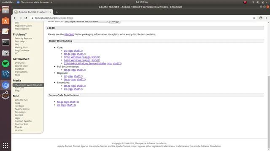The width and height of the screenshot is (270, 151).
Task: Launch MySQL Workbench dock icon
Action: pyautogui.click(x=5, y=74)
